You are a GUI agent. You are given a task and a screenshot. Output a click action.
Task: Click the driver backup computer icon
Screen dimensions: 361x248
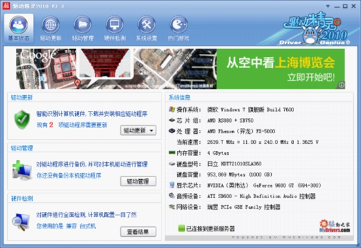[22, 170]
